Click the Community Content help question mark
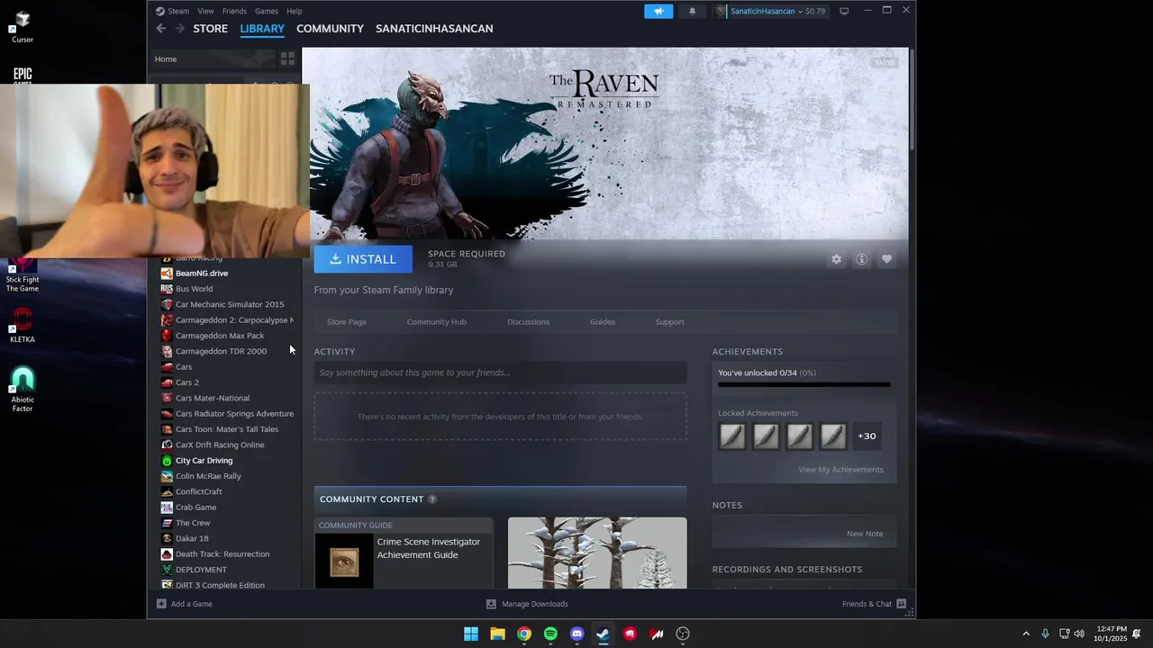This screenshot has width=1153, height=648. (x=432, y=499)
